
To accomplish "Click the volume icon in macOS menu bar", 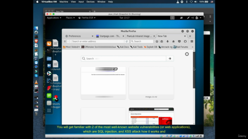I will [196, 2].
